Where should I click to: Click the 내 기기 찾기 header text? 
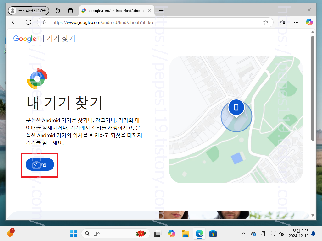(x=57, y=38)
